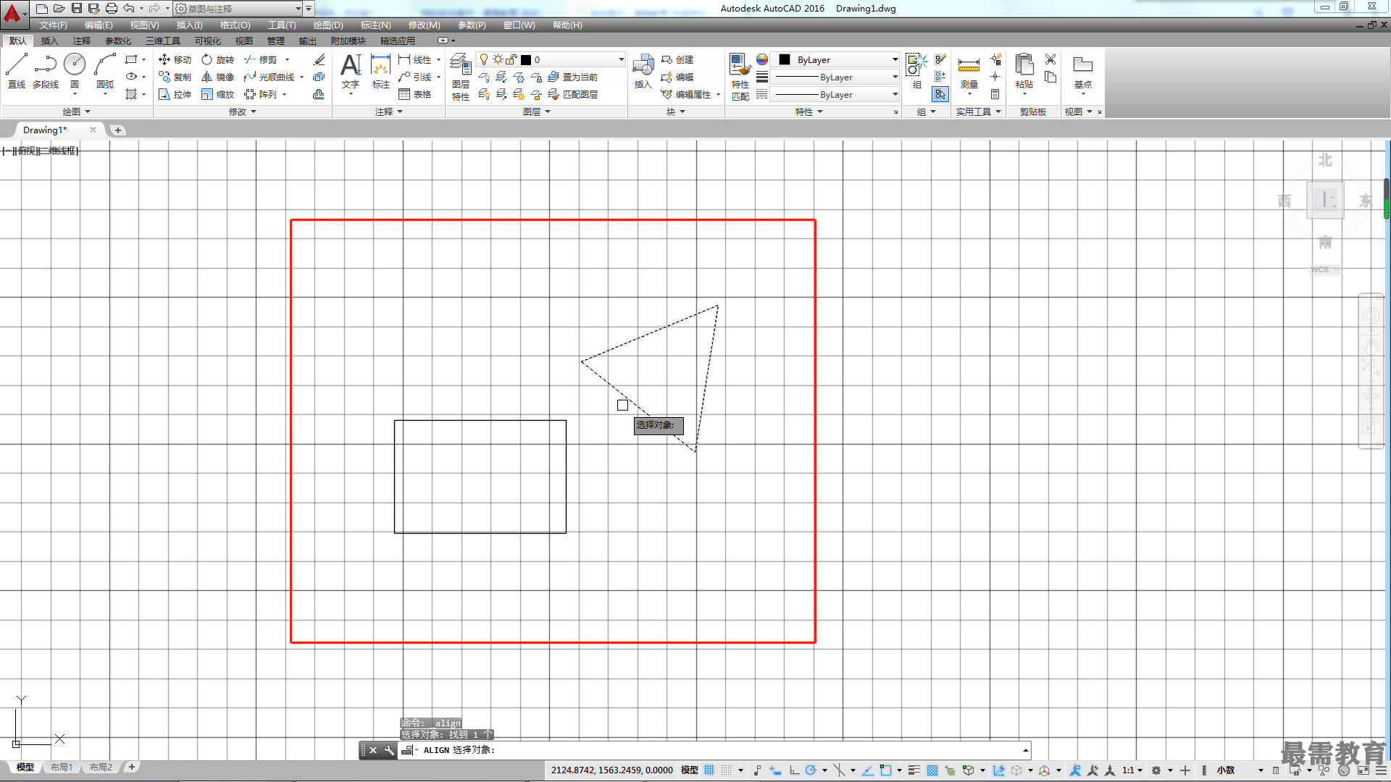The image size is (1391, 782).
Task: Click the 标注 (Dimension) tool
Action: coord(381,71)
